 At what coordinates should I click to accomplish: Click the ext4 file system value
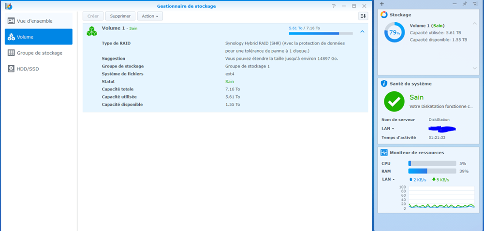coord(229,74)
